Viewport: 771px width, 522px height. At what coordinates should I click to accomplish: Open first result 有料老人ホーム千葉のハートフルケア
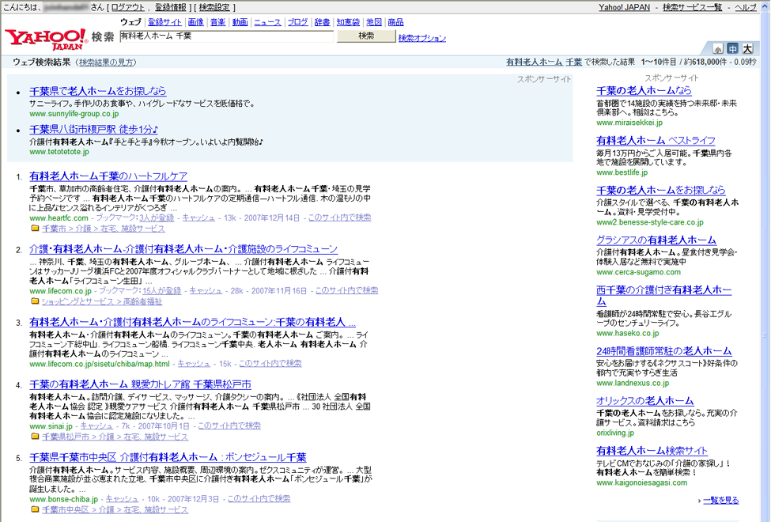(108, 176)
